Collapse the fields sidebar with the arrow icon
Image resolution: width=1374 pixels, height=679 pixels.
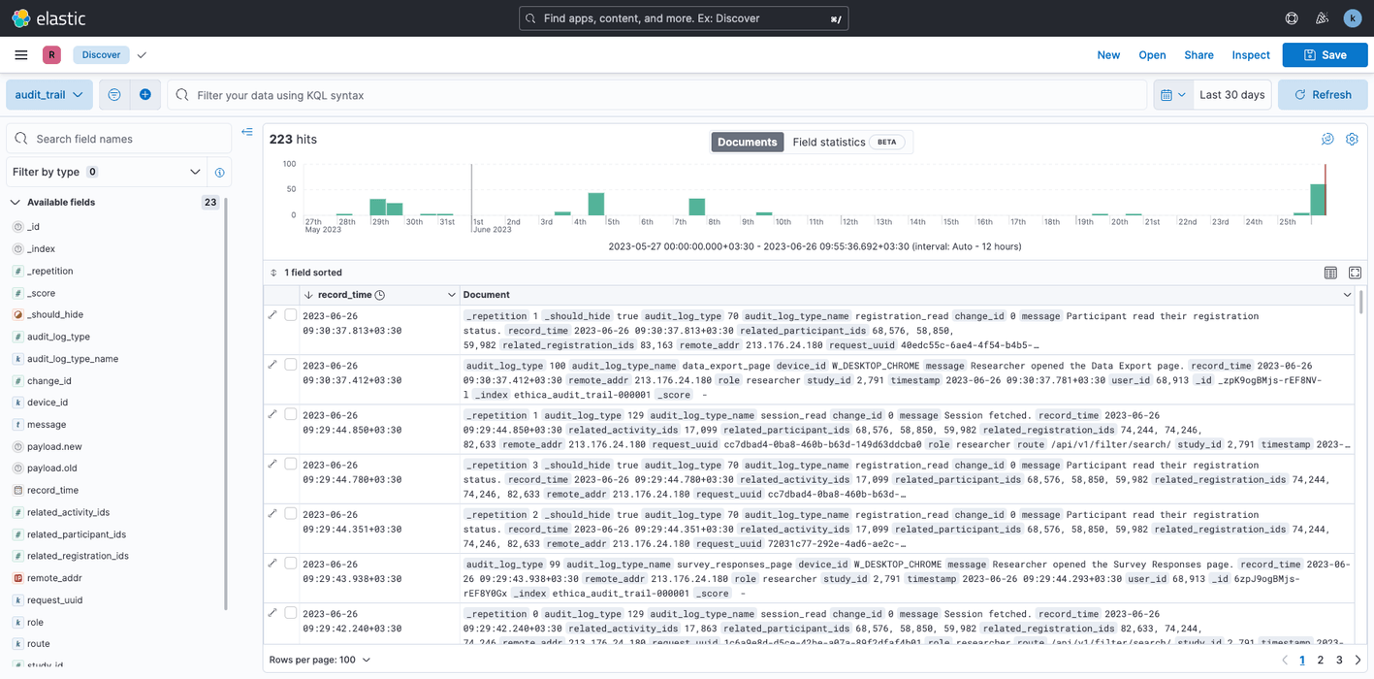[x=247, y=131]
